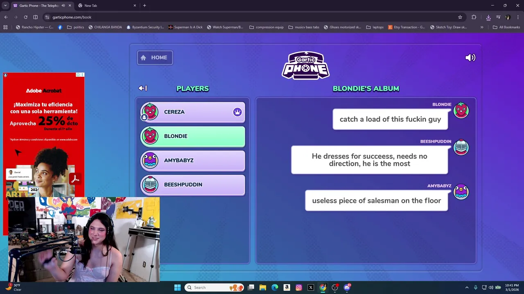The width and height of the screenshot is (524, 294).
Task: Select player BLONDIE in the players list
Action: [x=193, y=136]
